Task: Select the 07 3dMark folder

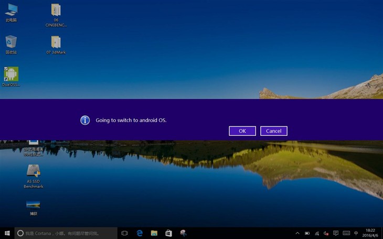Action: coord(56,45)
